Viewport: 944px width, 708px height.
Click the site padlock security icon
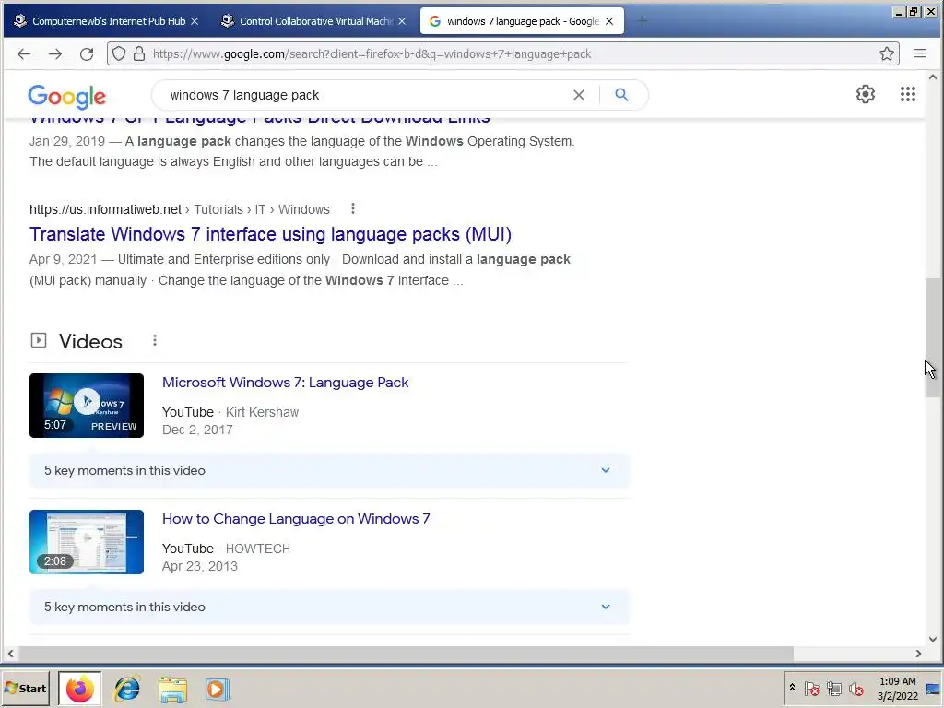(139, 54)
